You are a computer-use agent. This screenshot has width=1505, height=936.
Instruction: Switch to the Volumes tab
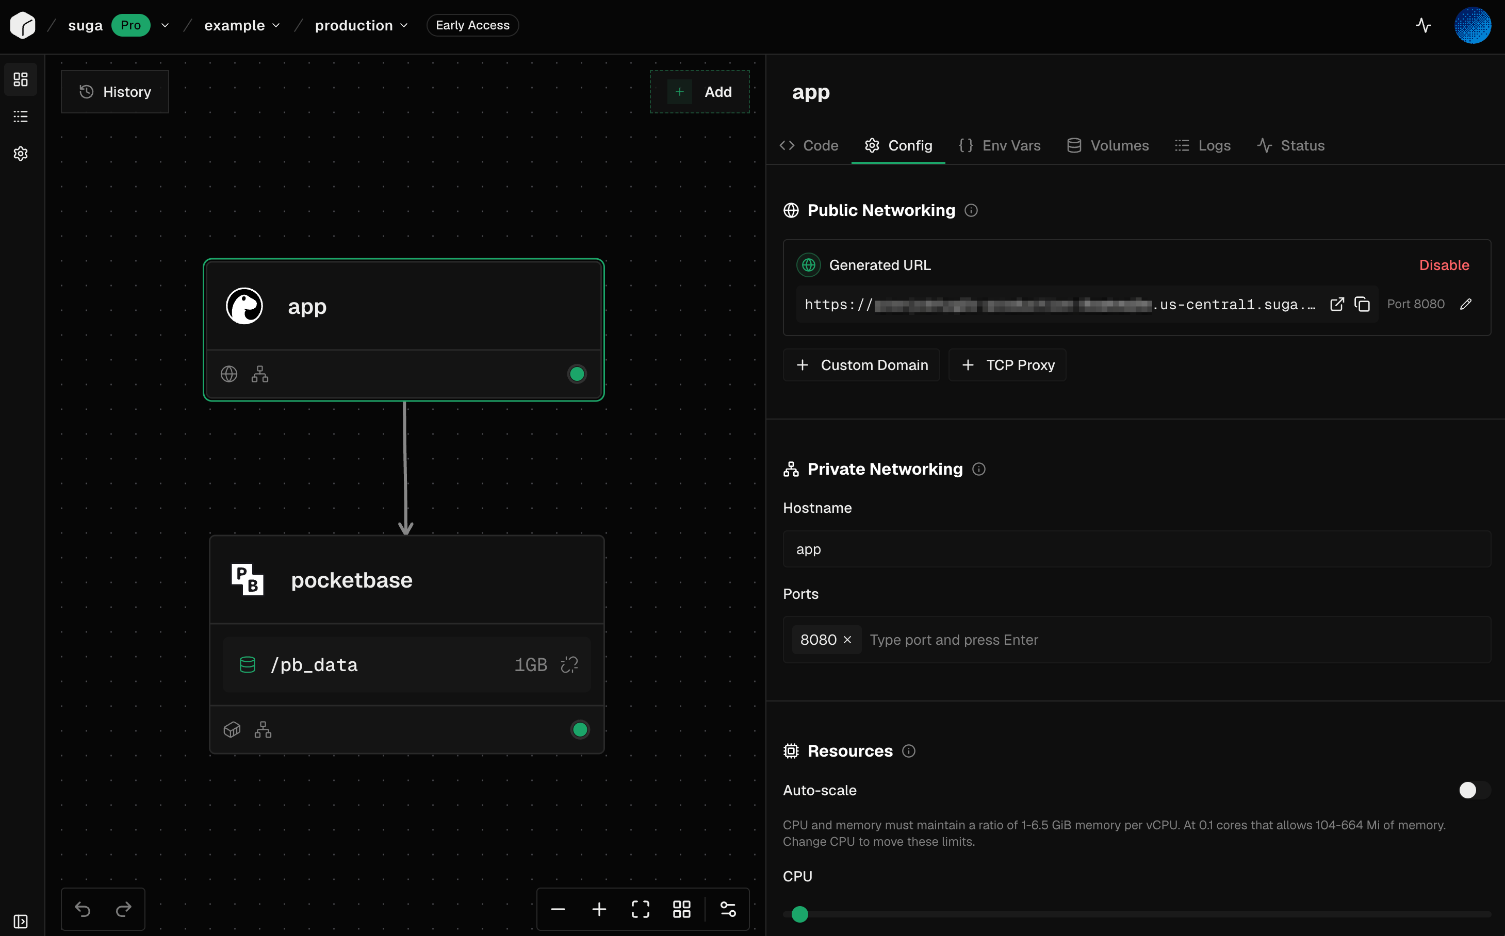pos(1108,145)
